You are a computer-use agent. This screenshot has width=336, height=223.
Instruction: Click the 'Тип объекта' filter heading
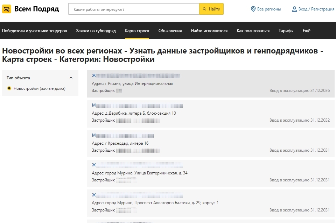click(18, 78)
